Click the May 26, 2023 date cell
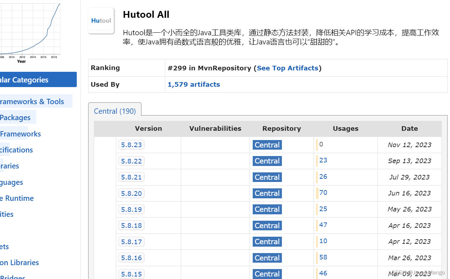Screen dimensions: 450x279 (409, 209)
